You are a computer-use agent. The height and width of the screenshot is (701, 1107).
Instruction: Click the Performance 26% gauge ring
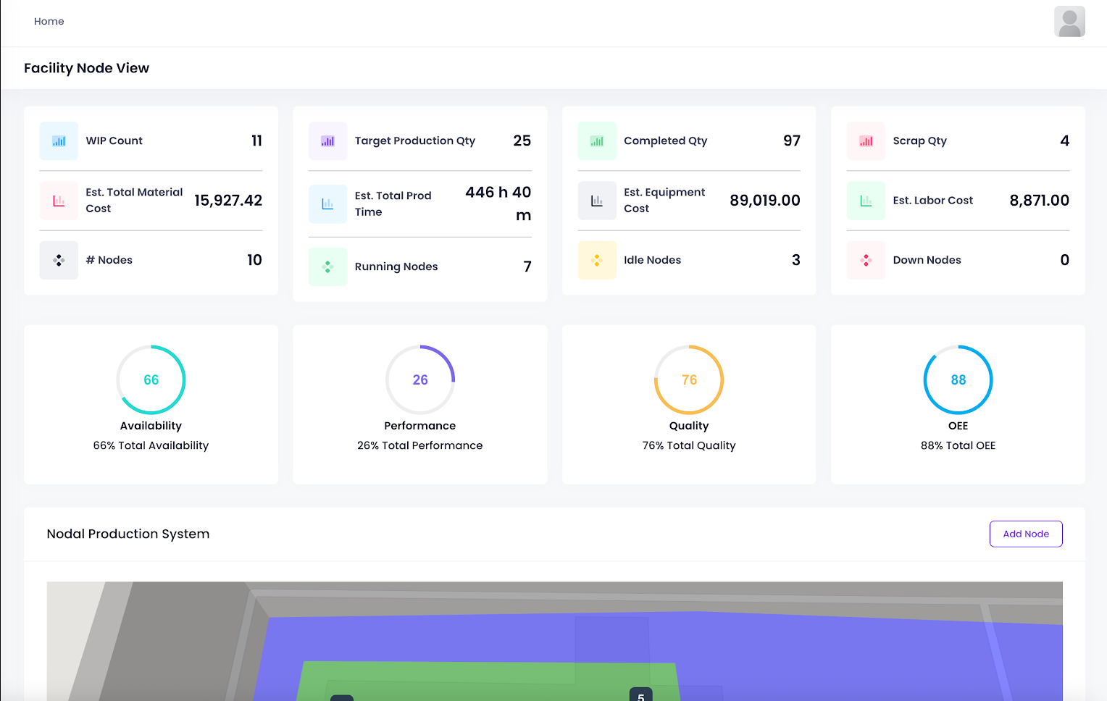point(420,379)
